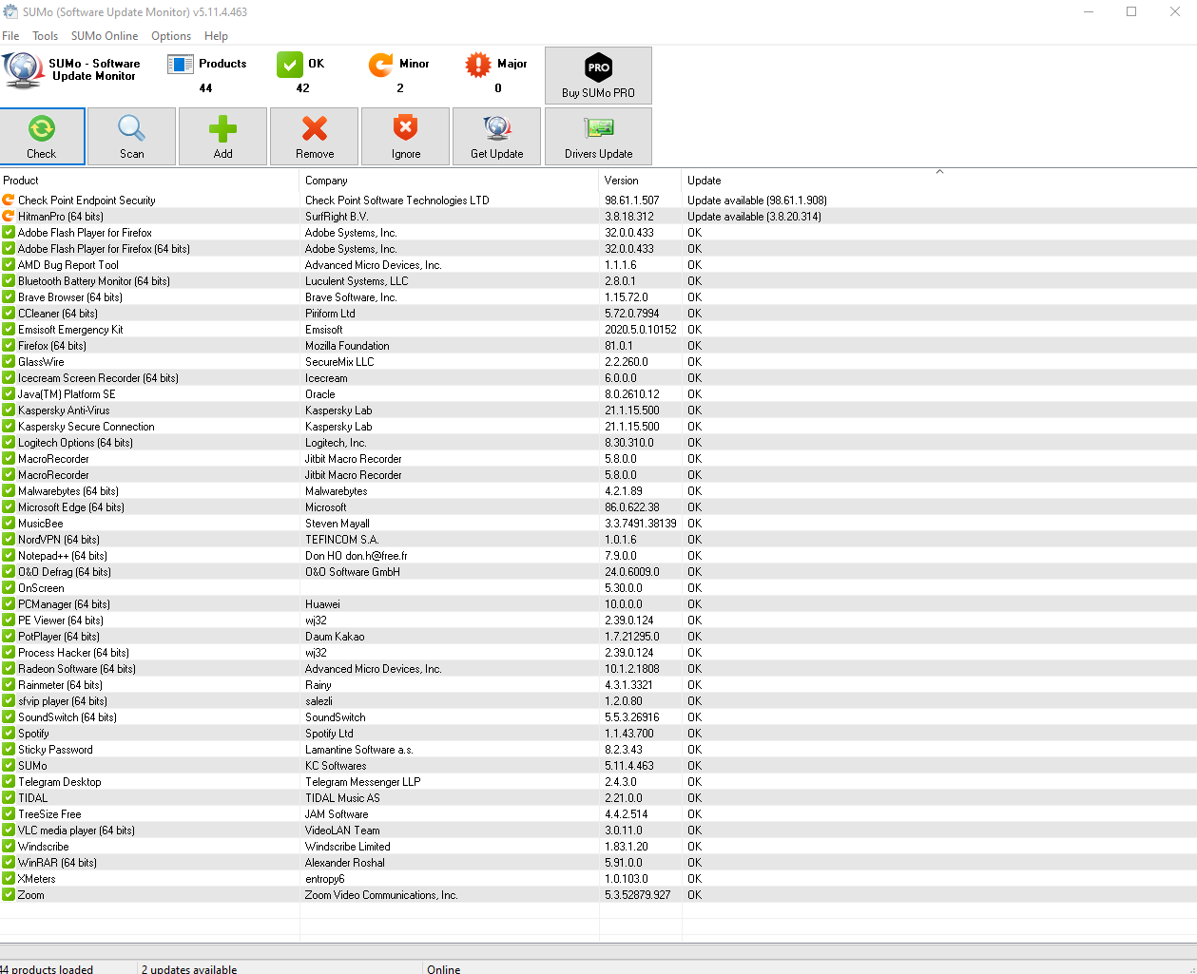Image resolution: width=1197 pixels, height=974 pixels.
Task: Click 'Update available (98.61.1.908)' cell
Action: 757,201
